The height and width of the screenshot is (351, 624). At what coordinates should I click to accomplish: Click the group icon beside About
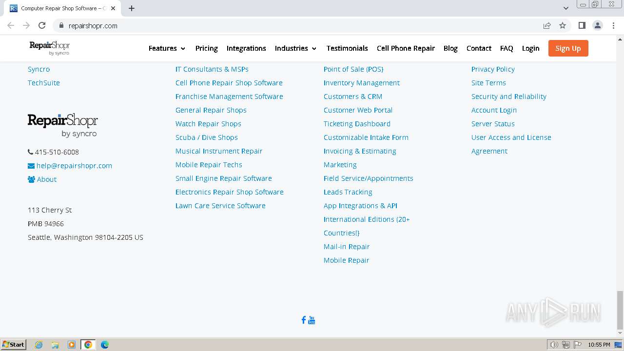pyautogui.click(x=31, y=179)
